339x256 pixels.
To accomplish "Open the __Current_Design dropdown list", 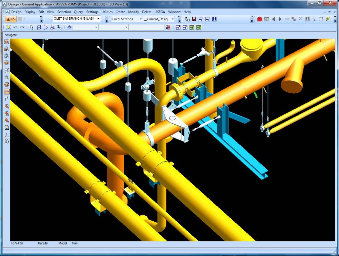I will (172, 19).
